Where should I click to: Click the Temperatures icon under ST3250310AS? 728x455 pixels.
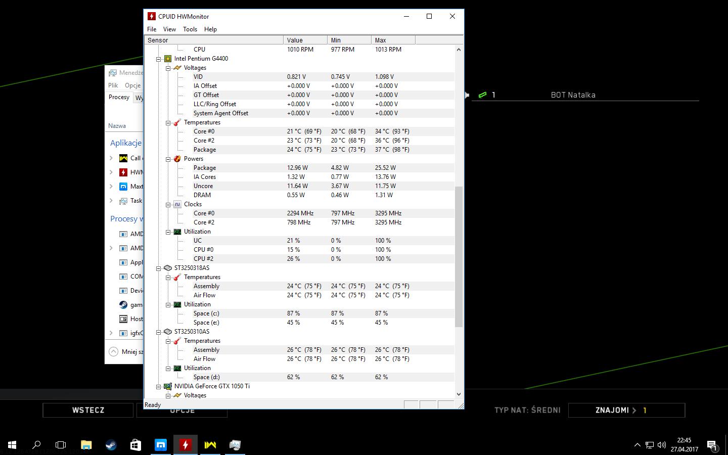coord(177,341)
